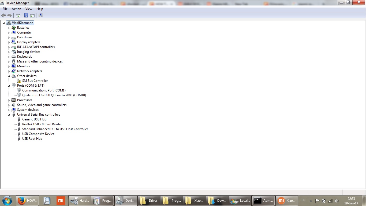Open the Windows Start orb
This screenshot has width=366, height=206.
pos(7,200)
